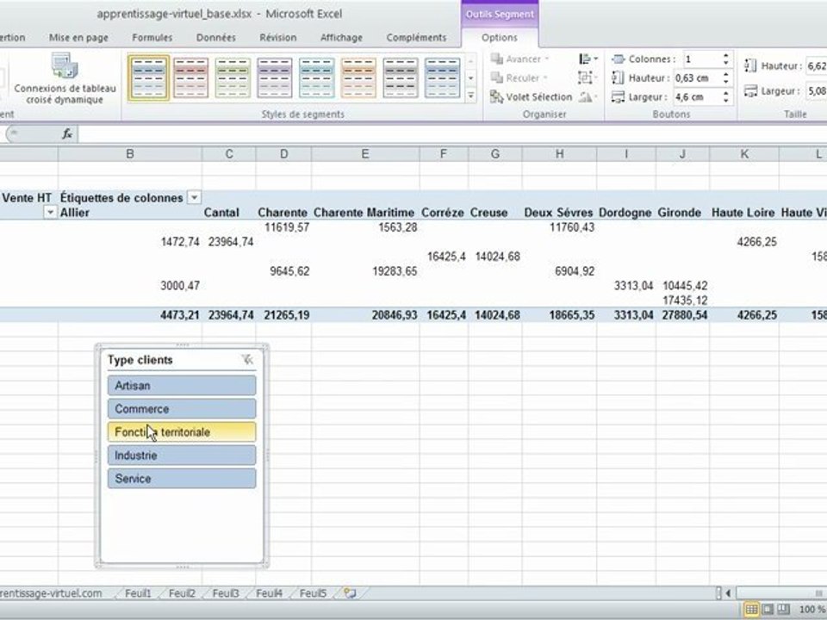This screenshot has width=827, height=620.
Task: Click the Cantal value 23964,74
Action: [229, 242]
